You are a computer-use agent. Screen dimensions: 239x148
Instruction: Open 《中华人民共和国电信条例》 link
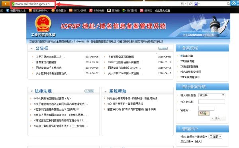click(60, 115)
